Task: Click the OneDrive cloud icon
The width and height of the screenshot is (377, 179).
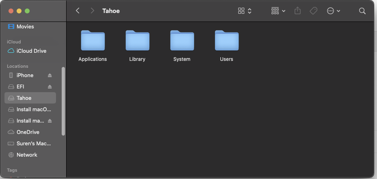Action: click(x=11, y=132)
